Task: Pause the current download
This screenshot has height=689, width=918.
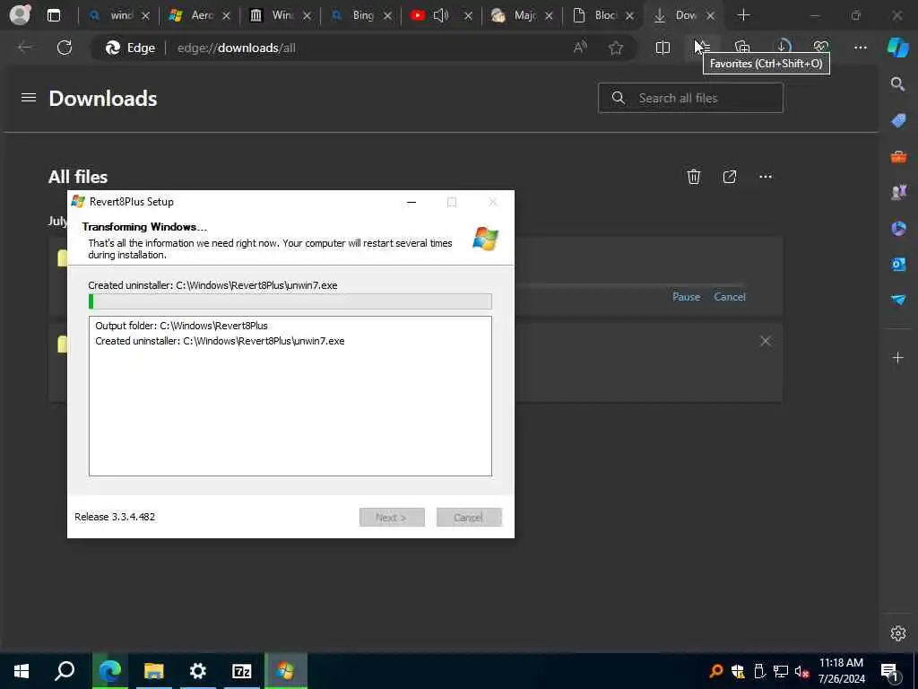Action: pyautogui.click(x=686, y=297)
